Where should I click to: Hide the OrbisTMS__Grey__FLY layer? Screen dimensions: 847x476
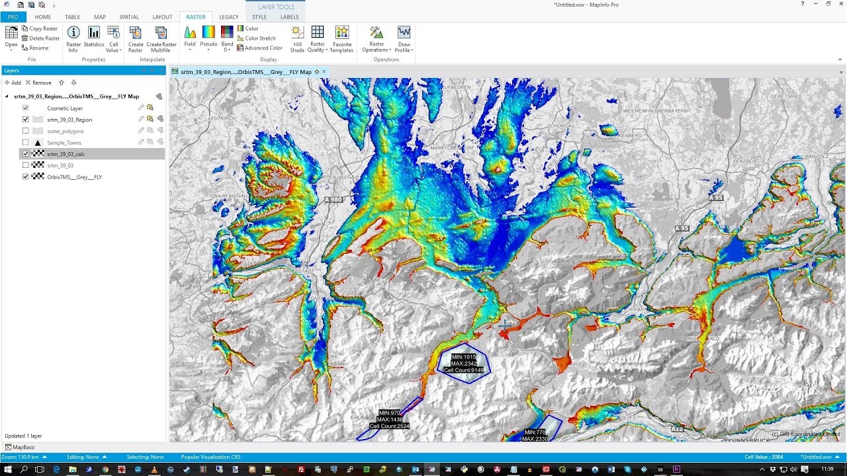[x=26, y=177]
